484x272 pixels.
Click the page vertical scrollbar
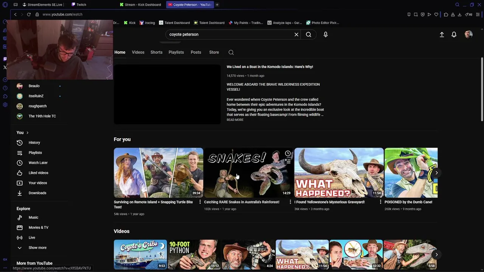tap(482, 89)
